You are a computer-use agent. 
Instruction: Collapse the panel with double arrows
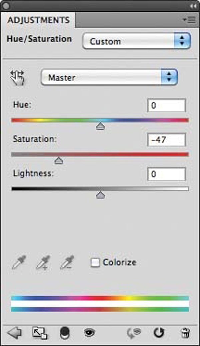[192, 6]
